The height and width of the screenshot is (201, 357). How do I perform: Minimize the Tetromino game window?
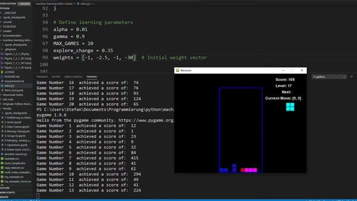pos(283,70)
